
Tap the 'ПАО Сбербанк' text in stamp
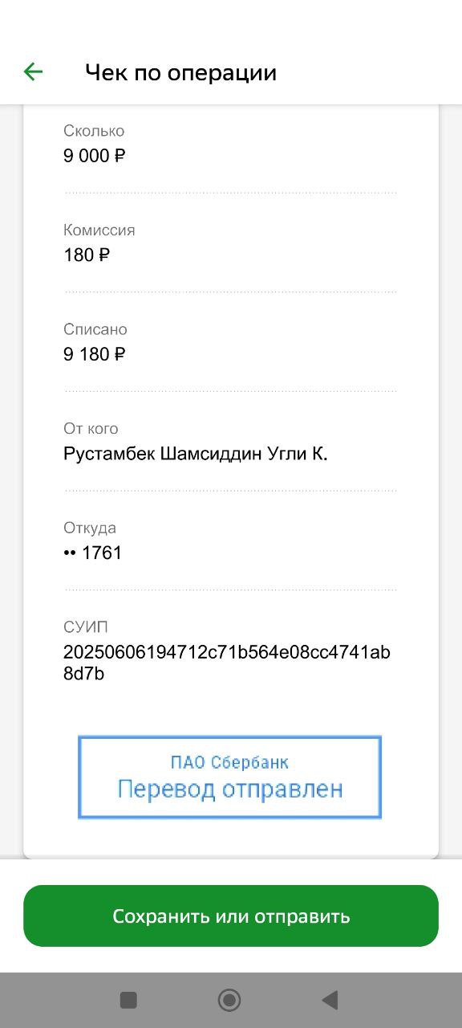229,762
